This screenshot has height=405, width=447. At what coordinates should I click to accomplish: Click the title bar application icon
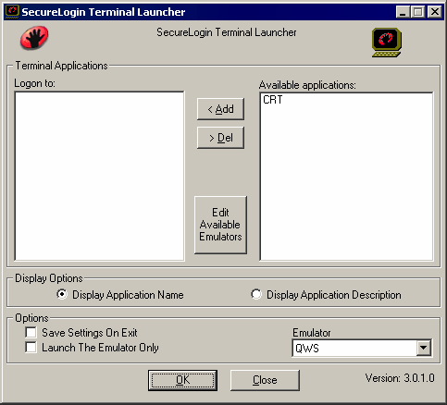(x=12, y=12)
